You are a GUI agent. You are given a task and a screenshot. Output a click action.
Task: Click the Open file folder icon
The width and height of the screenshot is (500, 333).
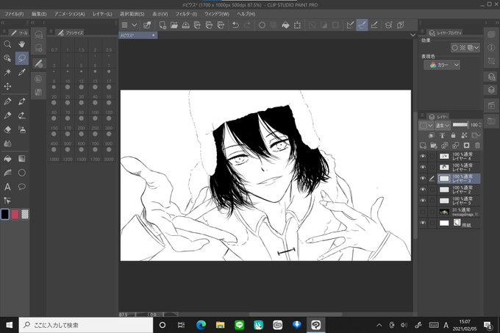pos(174,25)
